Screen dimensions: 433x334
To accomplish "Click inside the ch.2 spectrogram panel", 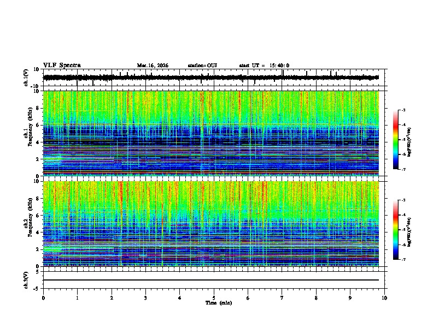I will (211, 224).
